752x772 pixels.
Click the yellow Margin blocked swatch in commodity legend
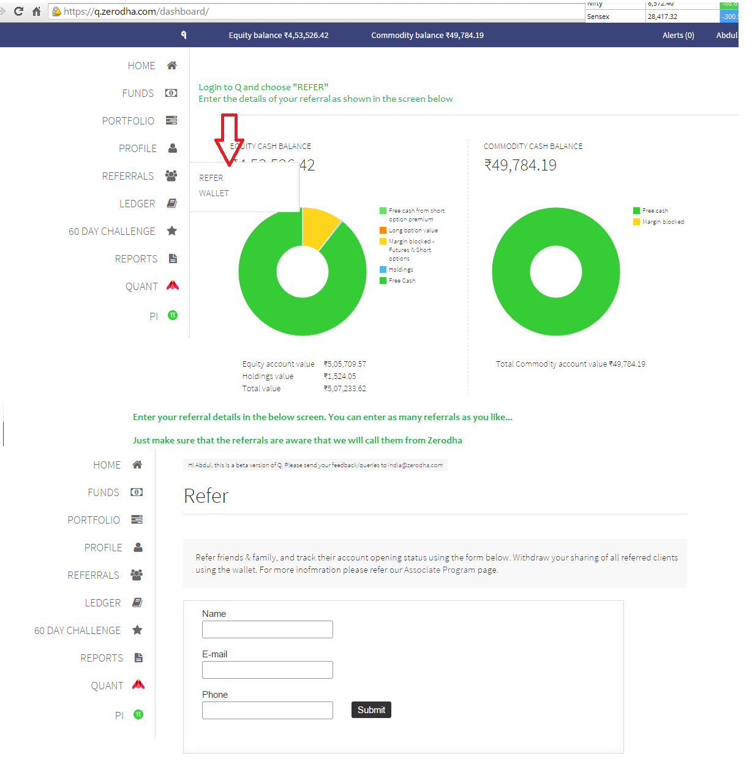pyautogui.click(x=636, y=221)
